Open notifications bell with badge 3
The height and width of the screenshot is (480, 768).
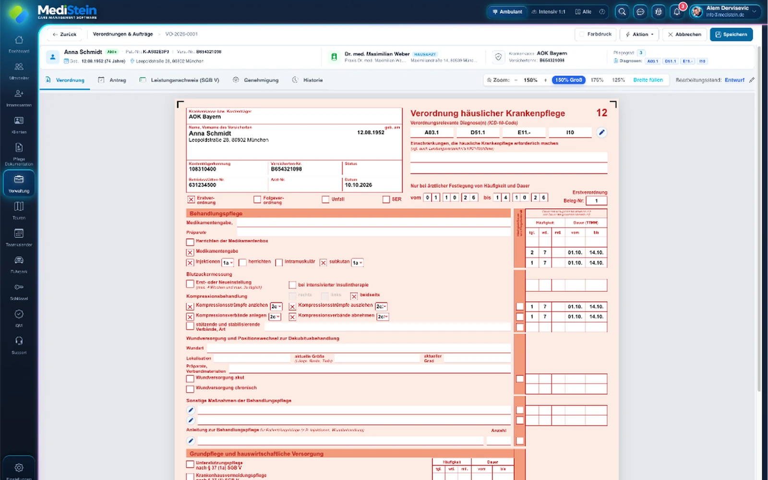click(x=677, y=12)
